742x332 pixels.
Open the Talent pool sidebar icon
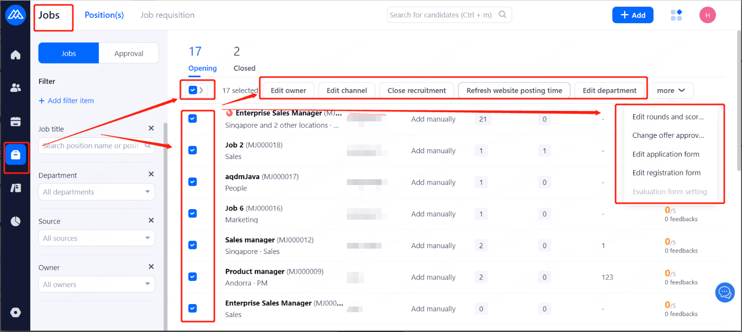click(x=15, y=188)
